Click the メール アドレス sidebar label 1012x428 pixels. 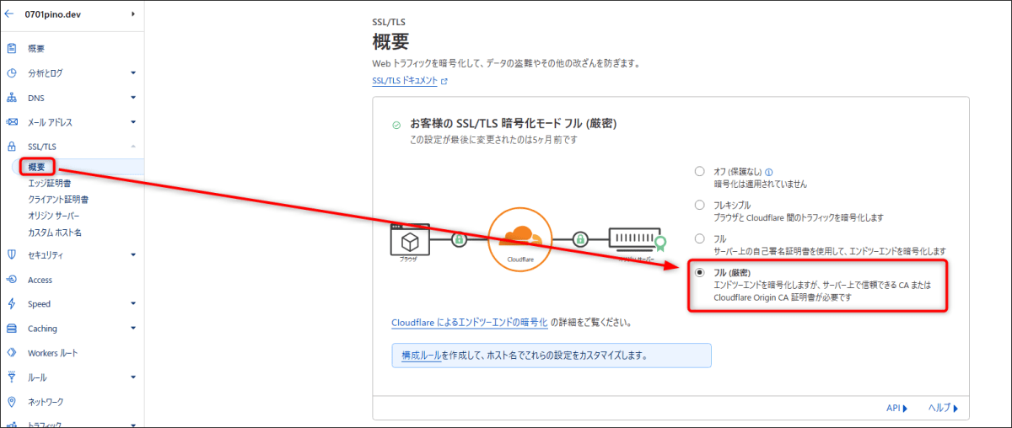[50, 122]
